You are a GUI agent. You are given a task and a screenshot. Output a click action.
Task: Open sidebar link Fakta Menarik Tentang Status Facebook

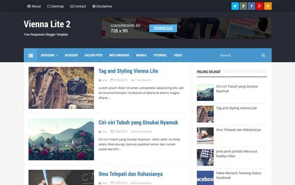(x=238, y=175)
